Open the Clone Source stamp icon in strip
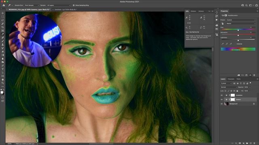The height and width of the screenshot is (145, 259). coord(217,35)
